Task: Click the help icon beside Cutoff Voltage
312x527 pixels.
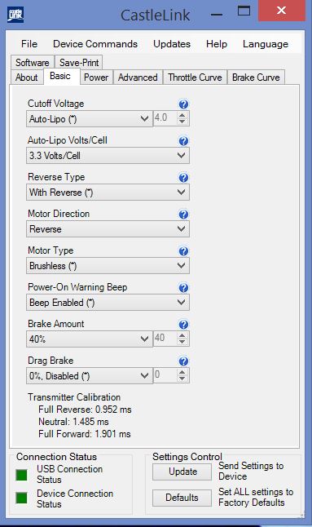Action: coord(183,104)
